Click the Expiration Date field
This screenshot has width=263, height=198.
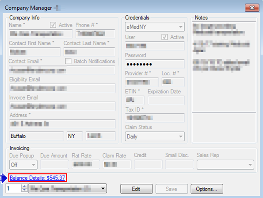166,100
